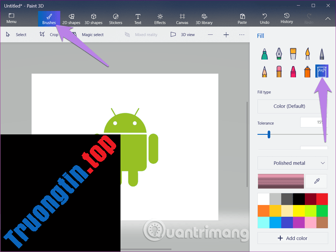Choose the black color swatch
Screen dimensions: 336x252
click(299, 199)
